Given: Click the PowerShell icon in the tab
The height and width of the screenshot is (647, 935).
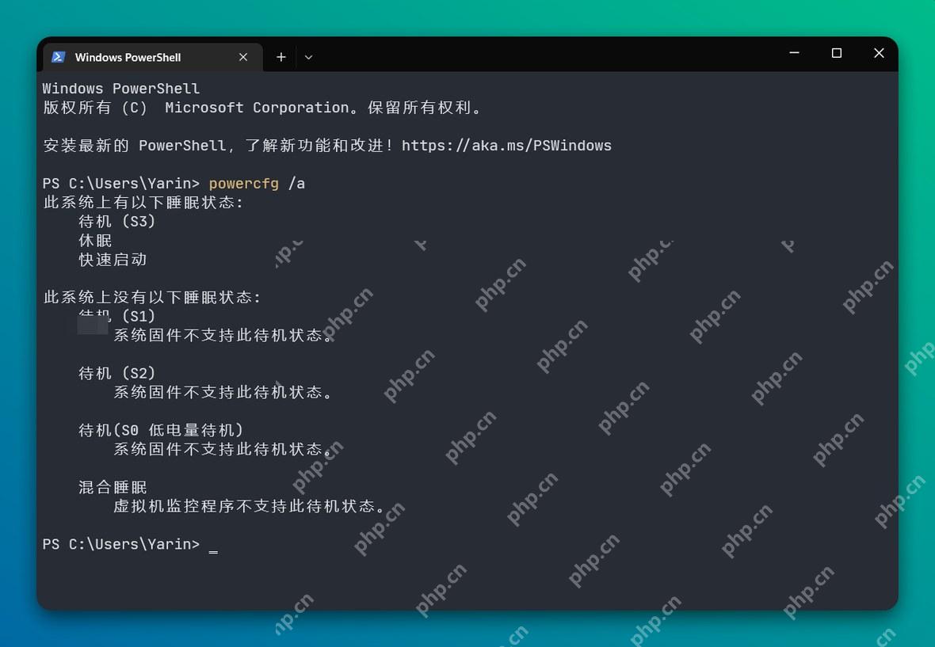Looking at the screenshot, I should click(59, 57).
